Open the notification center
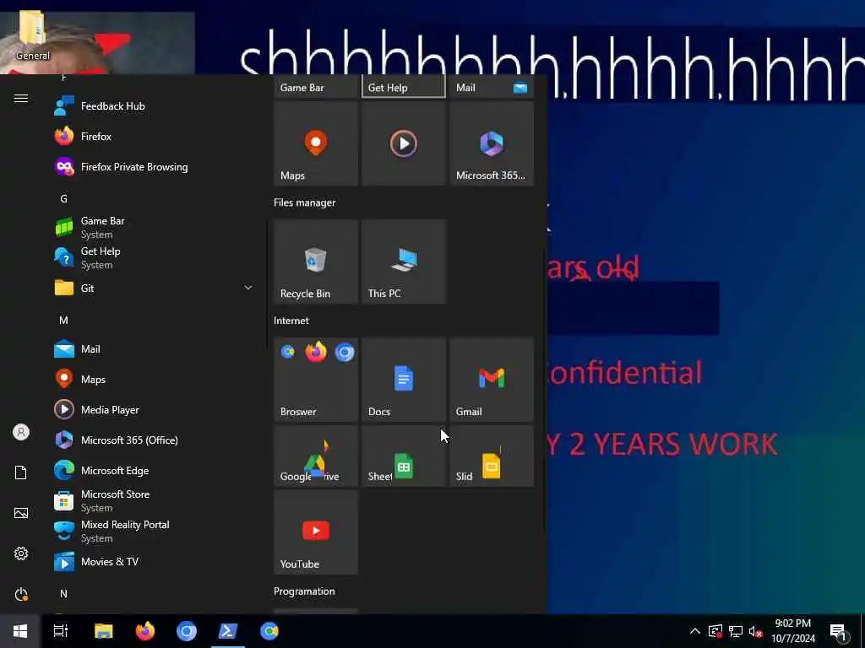Viewport: 865px width, 648px height. pyautogui.click(x=839, y=631)
